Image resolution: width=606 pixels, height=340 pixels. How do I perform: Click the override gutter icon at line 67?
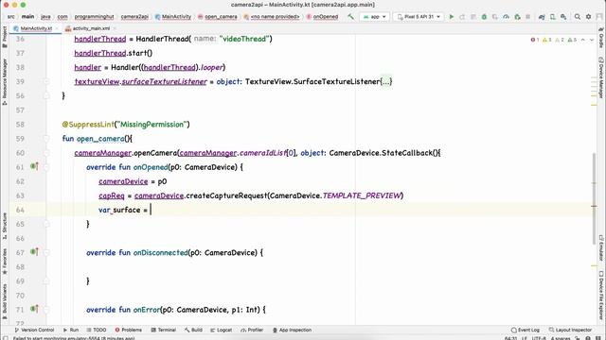click(x=34, y=252)
